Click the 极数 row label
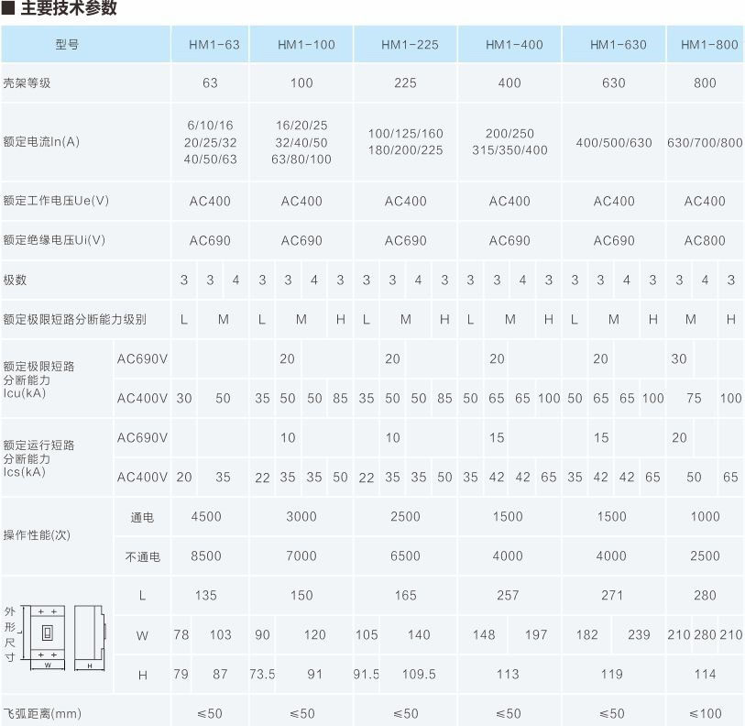The width and height of the screenshot is (745, 726). (x=15, y=280)
